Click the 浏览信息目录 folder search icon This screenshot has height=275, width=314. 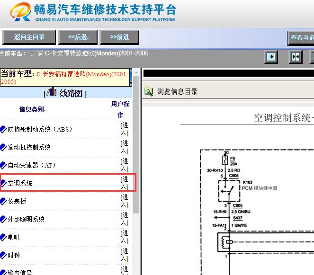[x=149, y=91]
